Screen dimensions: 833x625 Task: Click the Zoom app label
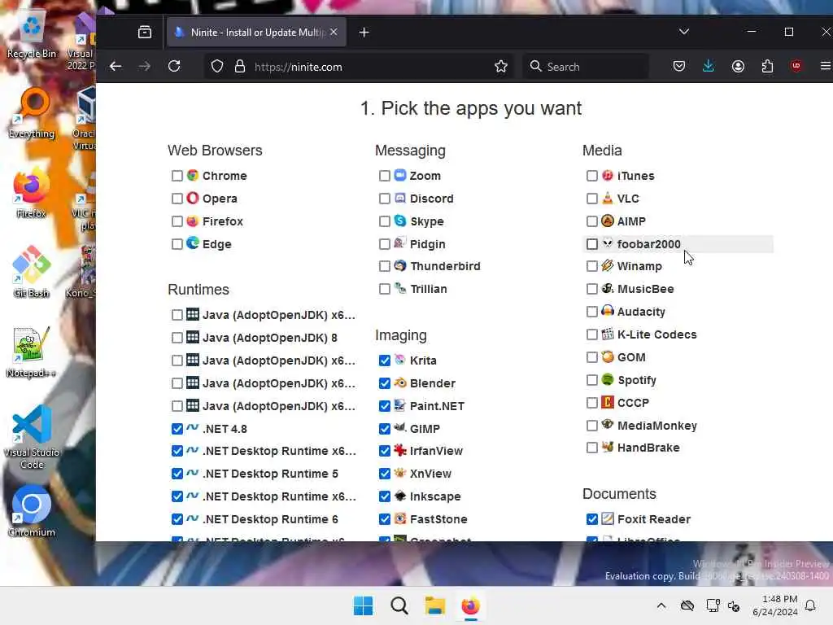click(x=425, y=176)
